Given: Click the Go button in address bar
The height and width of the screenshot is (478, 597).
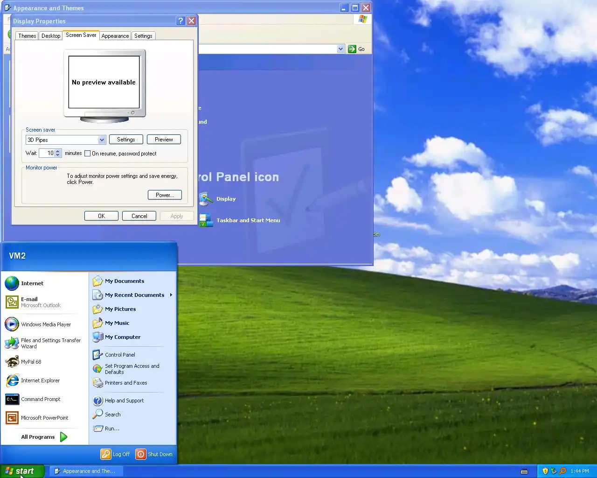Looking at the screenshot, I should pyautogui.click(x=357, y=49).
